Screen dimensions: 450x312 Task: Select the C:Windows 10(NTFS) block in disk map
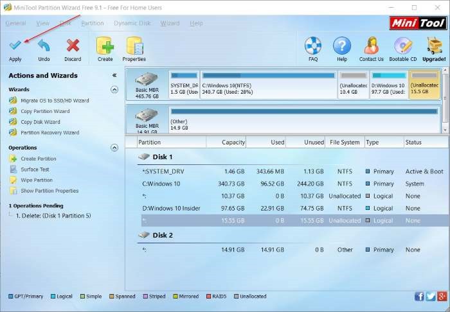click(268, 85)
